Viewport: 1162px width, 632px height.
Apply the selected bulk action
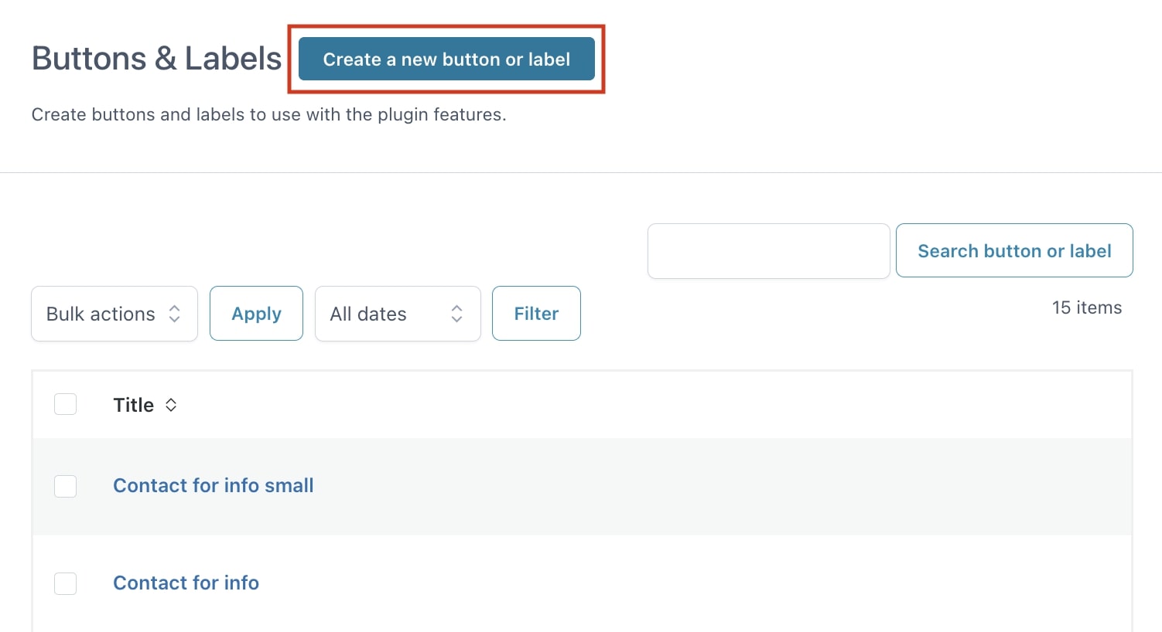[x=256, y=313]
